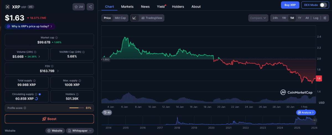
Task: Toggle DEX Mode switch
Action: pyautogui.click(x=323, y=5)
